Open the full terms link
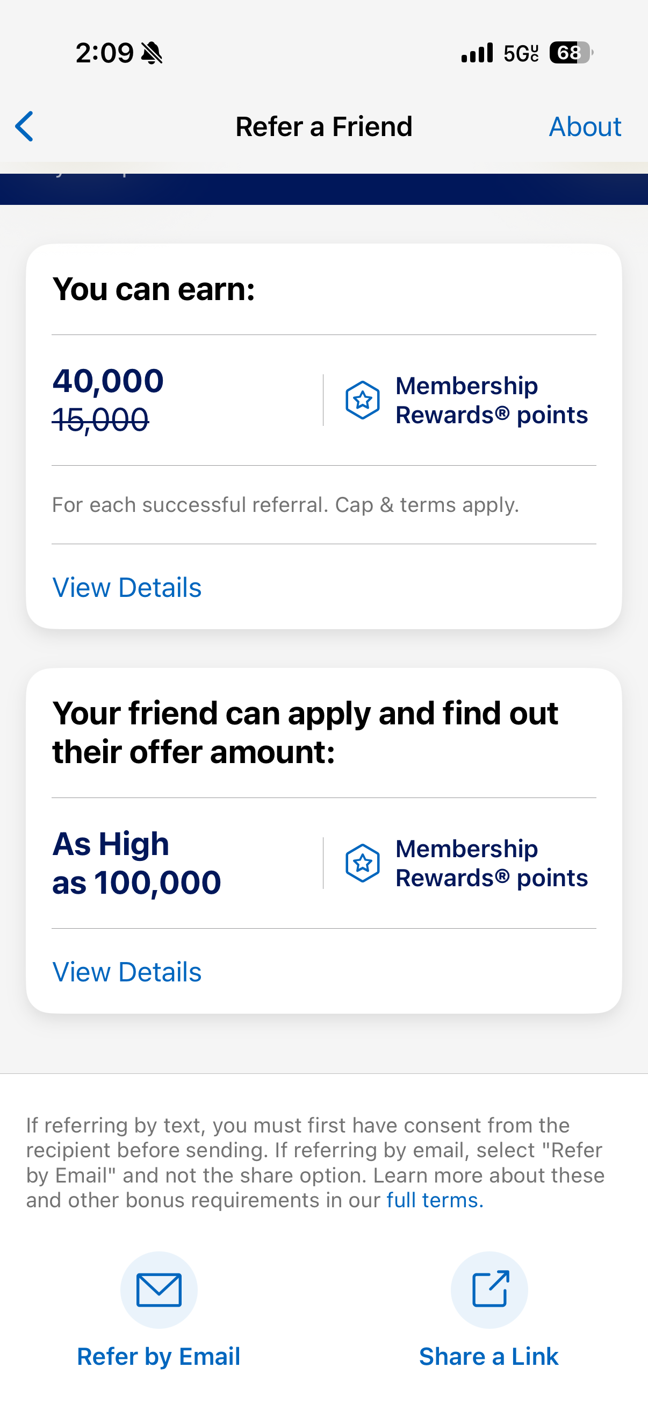Screen dimensions: 648x1410 [435, 1200]
